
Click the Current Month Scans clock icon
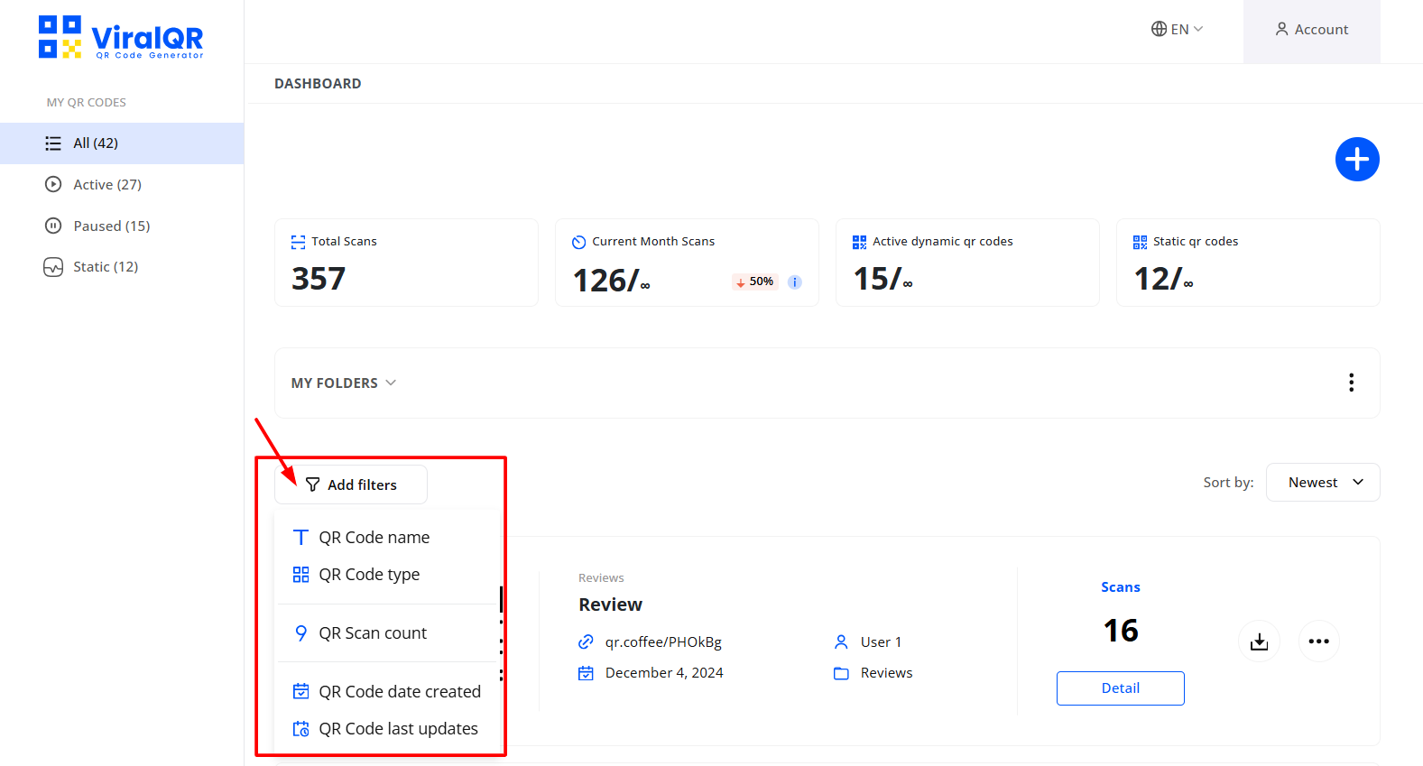pyautogui.click(x=578, y=242)
